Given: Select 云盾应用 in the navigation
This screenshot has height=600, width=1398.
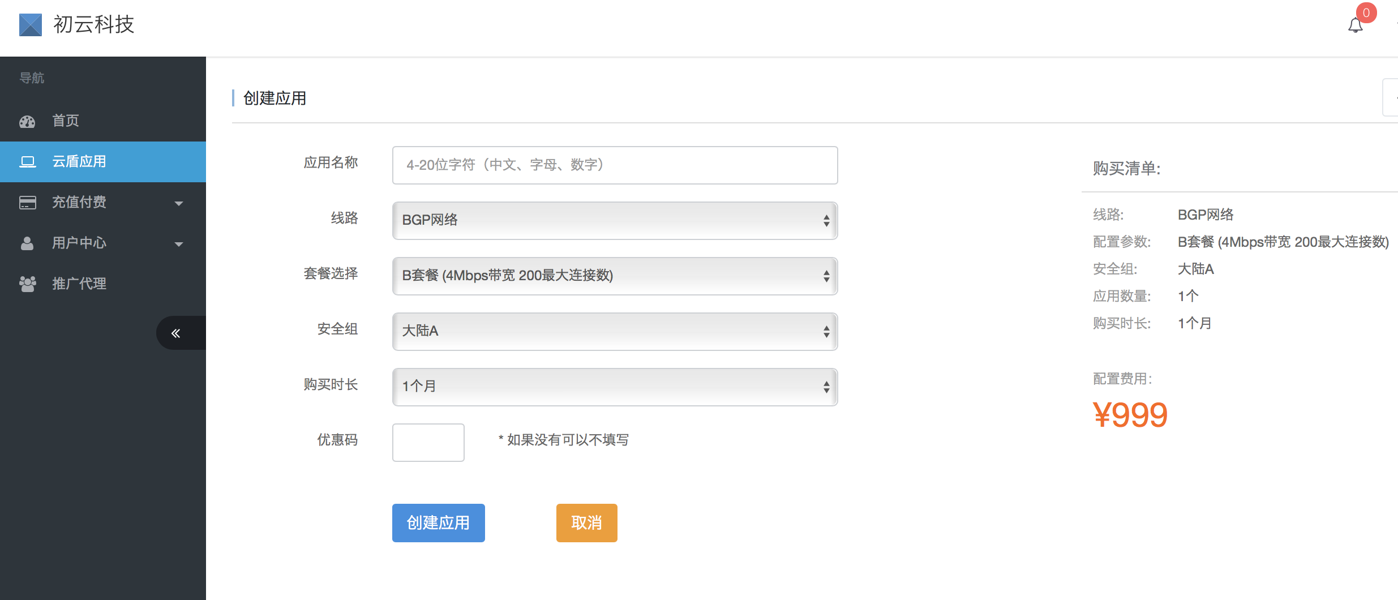Looking at the screenshot, I should 103,162.
